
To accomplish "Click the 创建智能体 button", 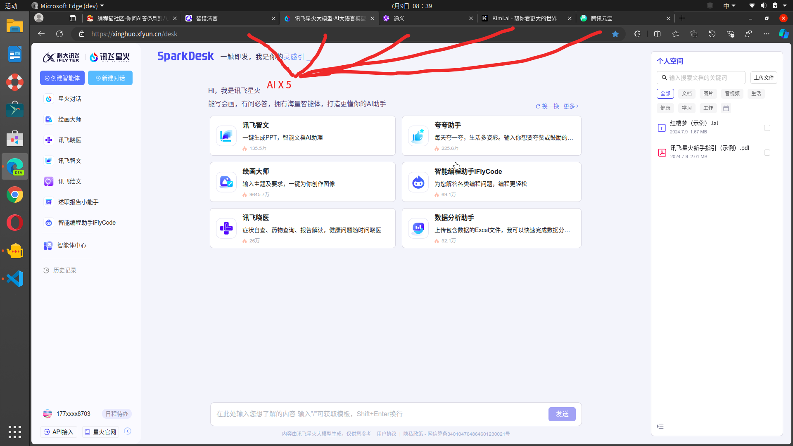I will coord(62,78).
